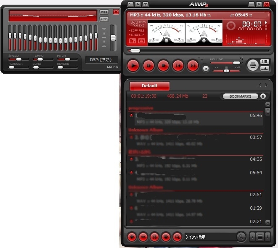Open the shutdown timer power icon

point(231,26)
